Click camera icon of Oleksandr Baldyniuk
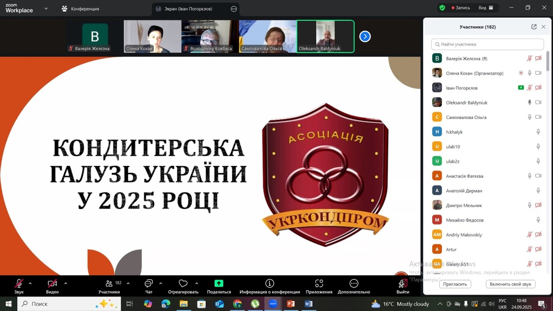This screenshot has height=311, width=553. click(x=538, y=102)
